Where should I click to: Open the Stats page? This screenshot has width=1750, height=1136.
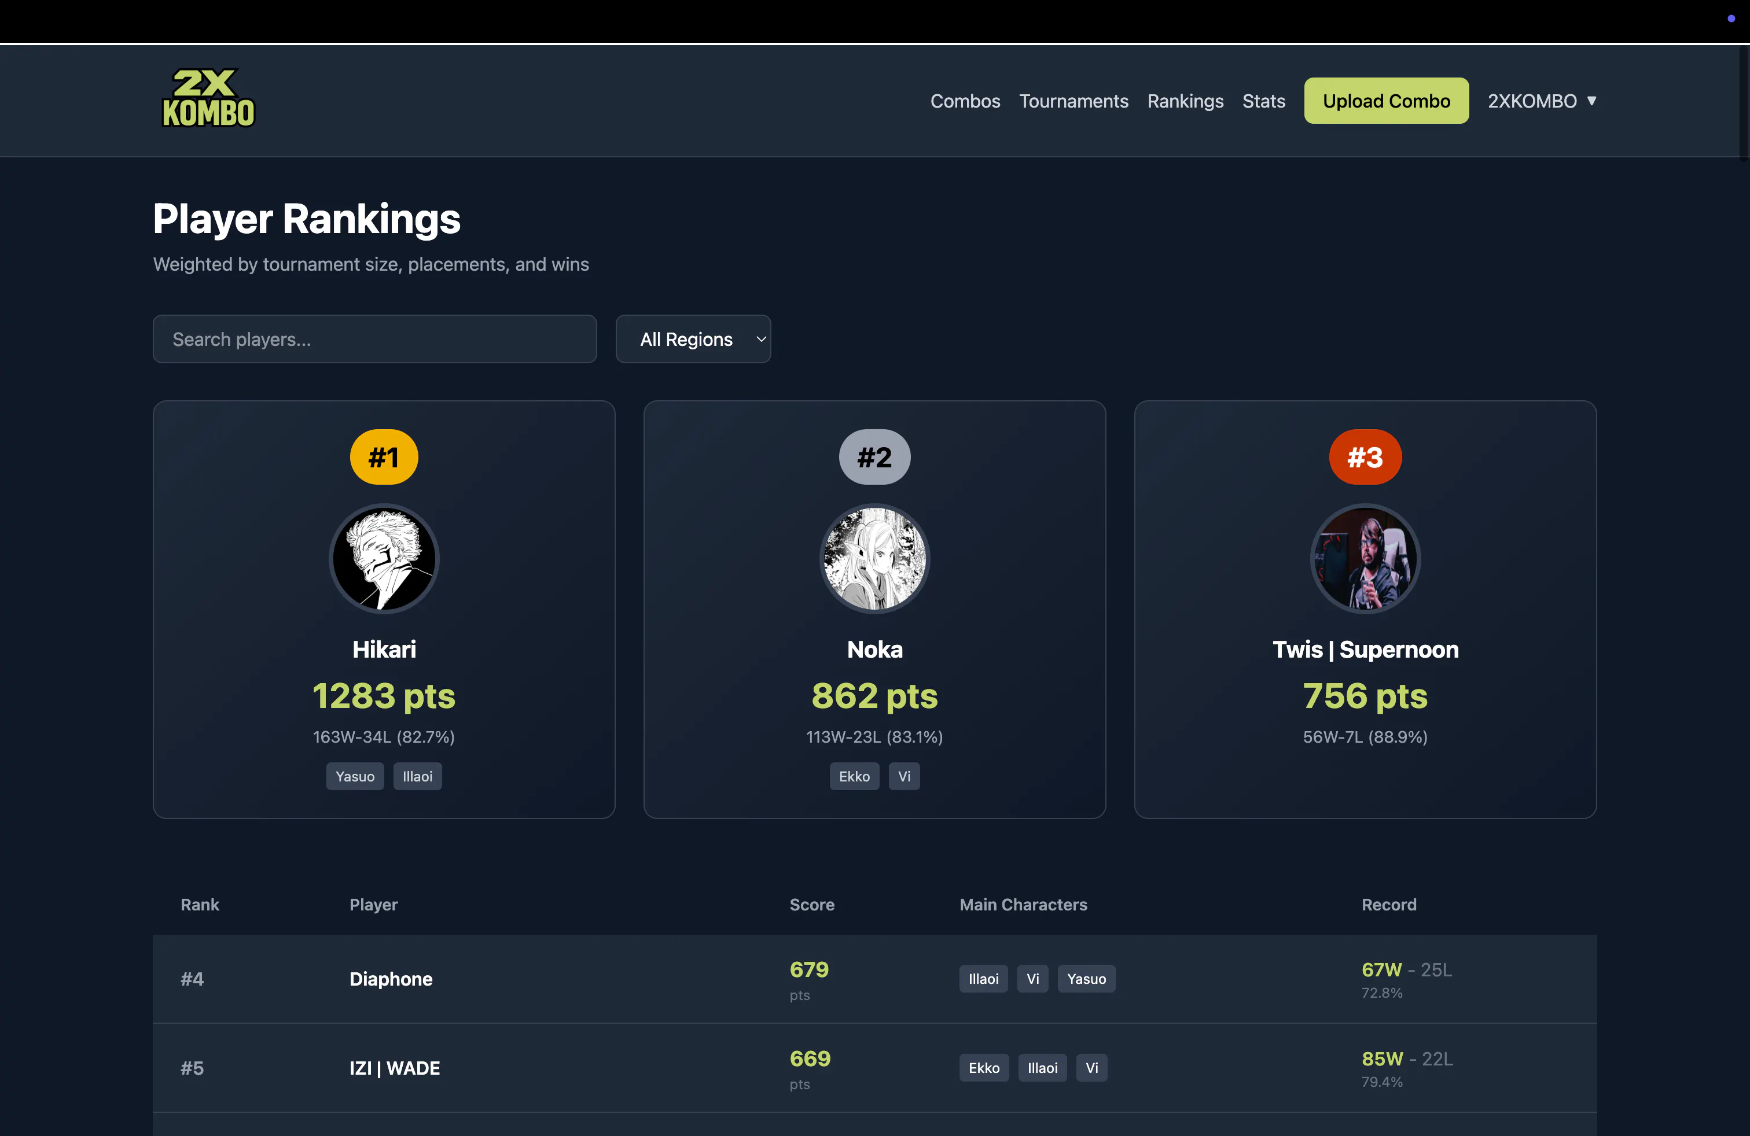click(1263, 101)
